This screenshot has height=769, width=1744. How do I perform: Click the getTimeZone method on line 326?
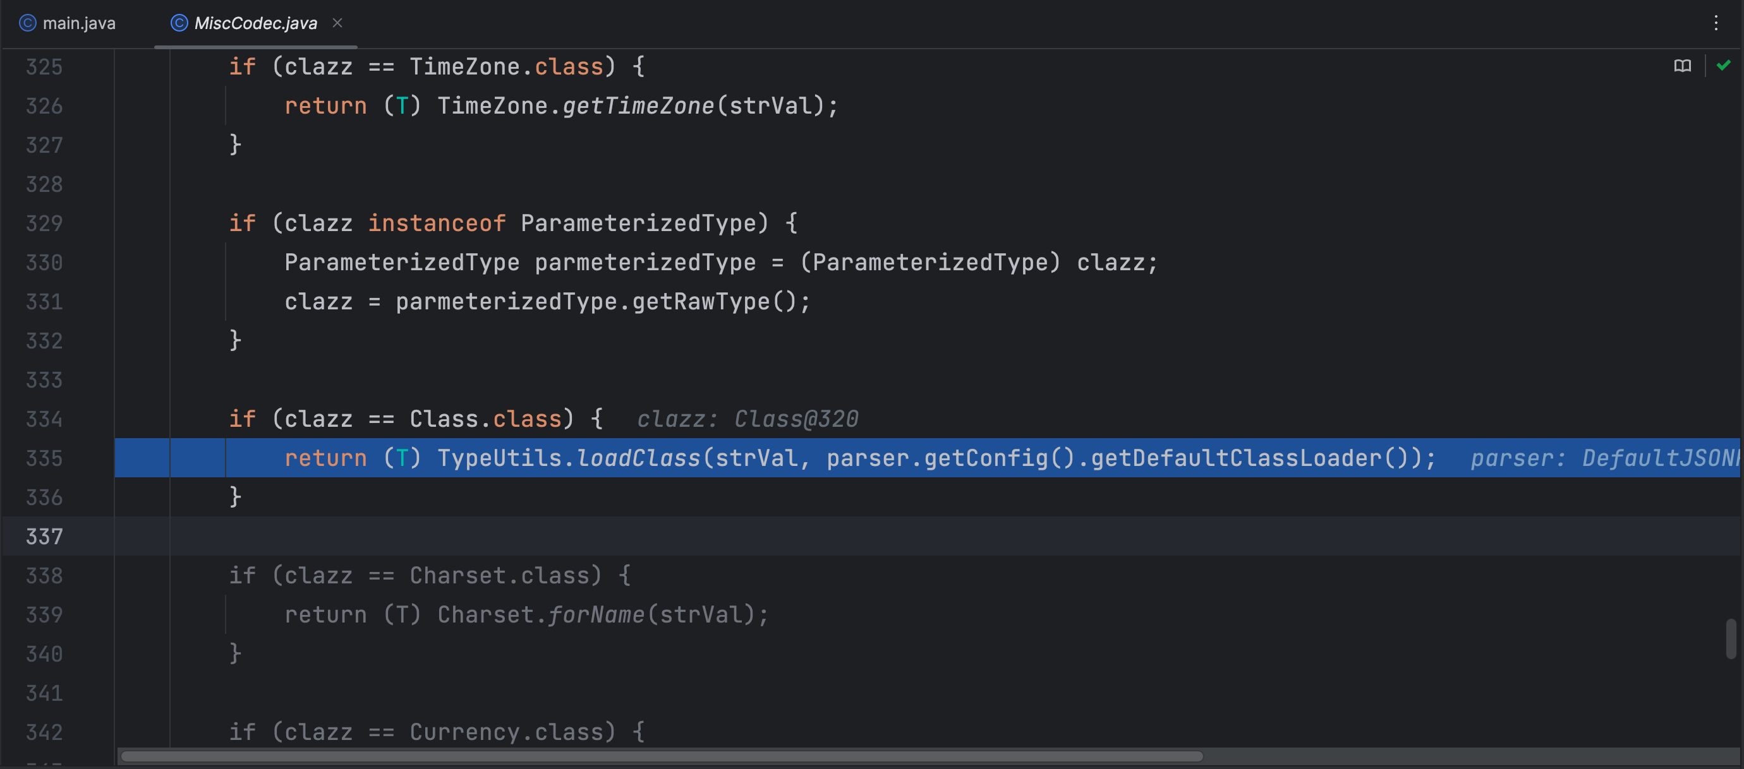[x=638, y=105]
